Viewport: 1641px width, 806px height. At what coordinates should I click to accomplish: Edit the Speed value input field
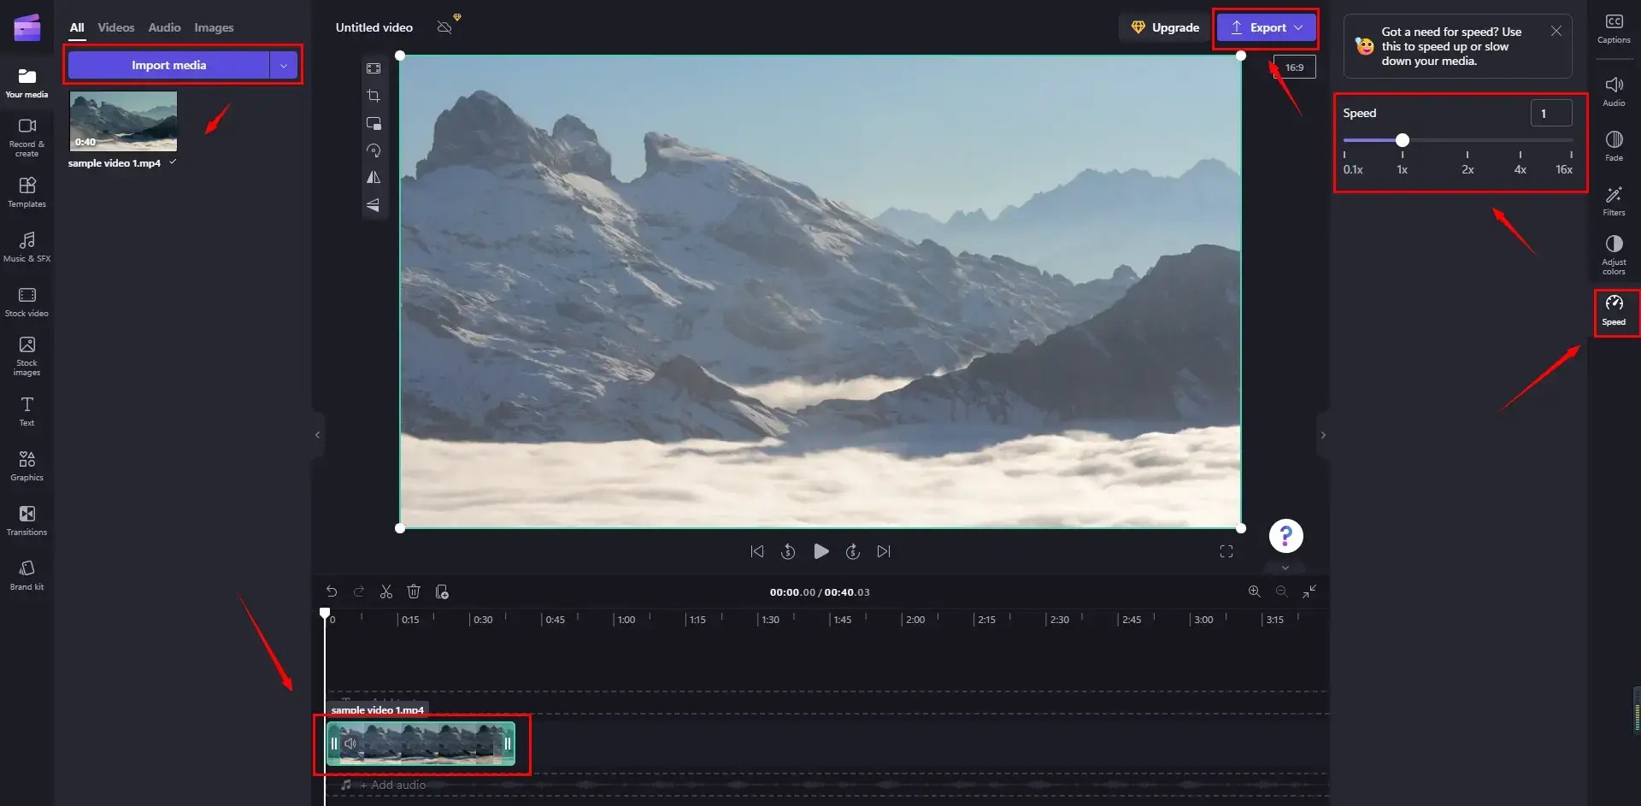[1550, 113]
